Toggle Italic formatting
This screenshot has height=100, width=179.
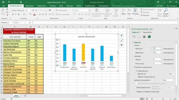tap(16, 14)
